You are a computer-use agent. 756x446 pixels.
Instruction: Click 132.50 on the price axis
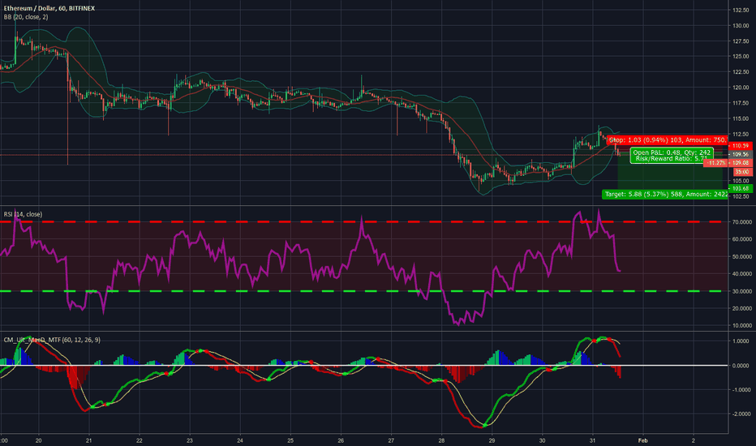tap(741, 10)
